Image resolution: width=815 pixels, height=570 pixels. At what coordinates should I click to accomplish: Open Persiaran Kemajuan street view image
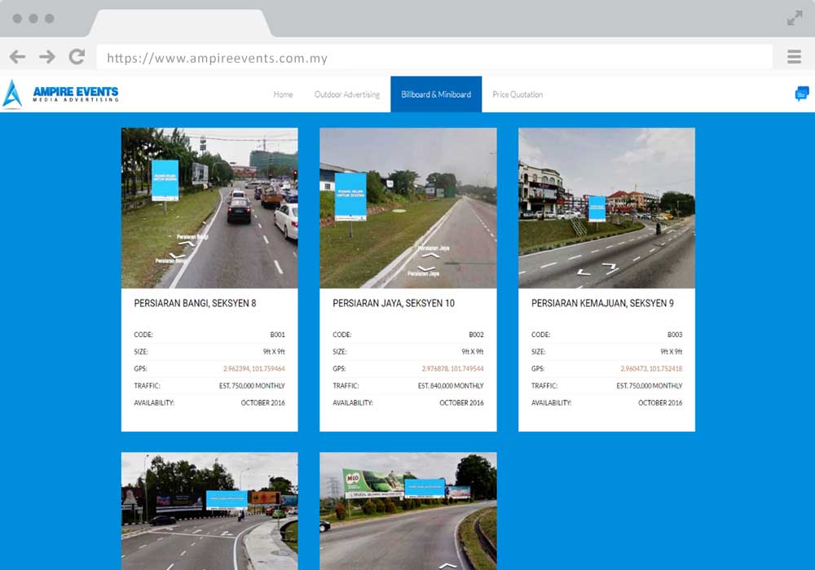point(606,208)
